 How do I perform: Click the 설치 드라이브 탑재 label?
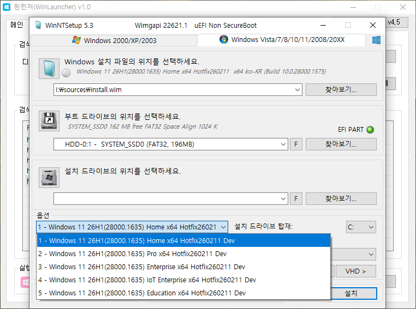tap(264, 226)
